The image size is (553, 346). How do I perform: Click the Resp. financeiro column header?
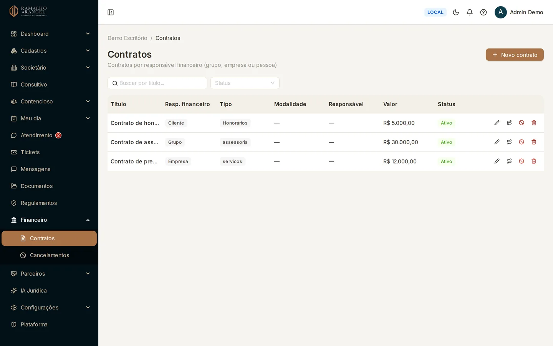pos(187,104)
